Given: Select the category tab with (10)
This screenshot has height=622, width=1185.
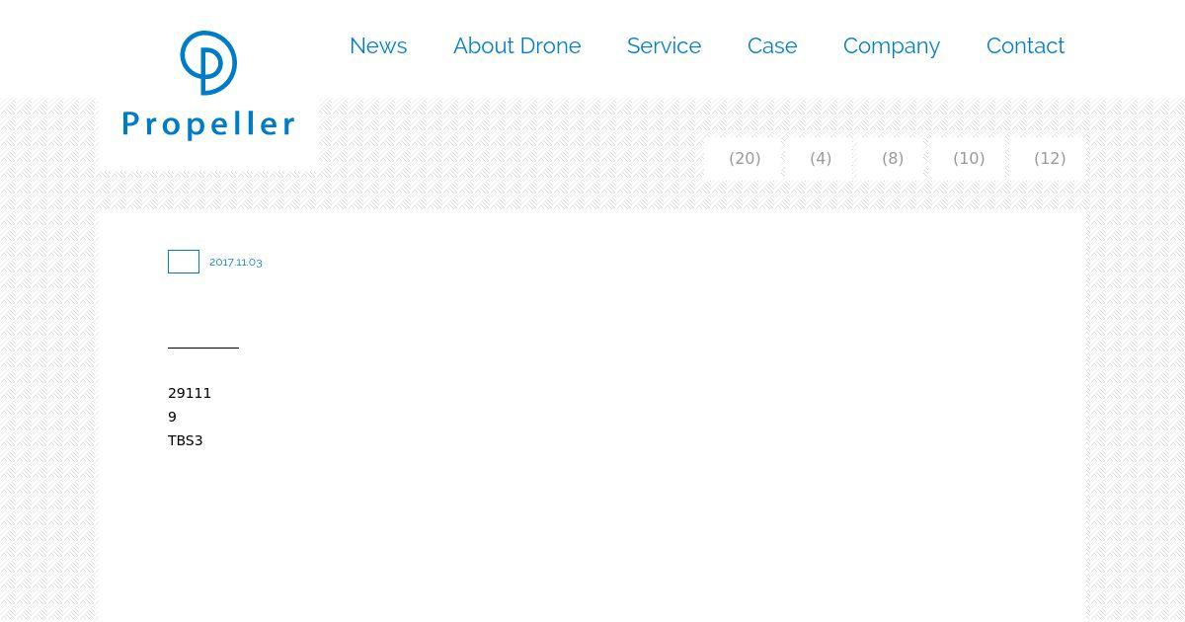Looking at the screenshot, I should (x=968, y=158).
